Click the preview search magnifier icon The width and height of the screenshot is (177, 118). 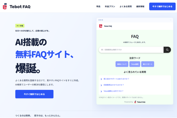pyautogui.click(x=167, y=50)
